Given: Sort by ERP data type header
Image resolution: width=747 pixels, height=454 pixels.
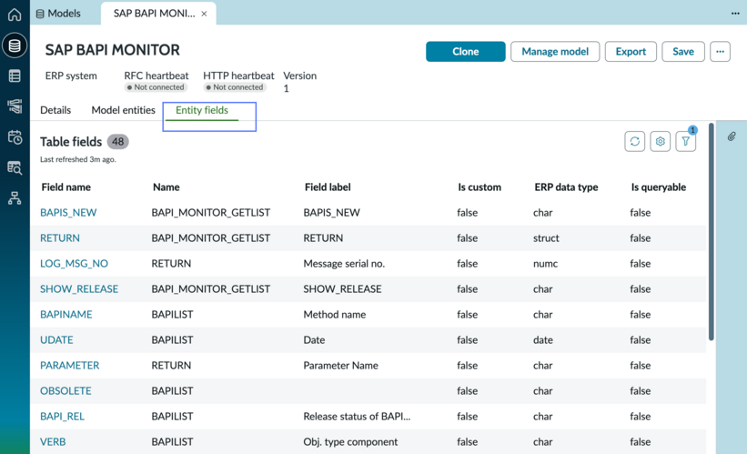Looking at the screenshot, I should click(566, 187).
